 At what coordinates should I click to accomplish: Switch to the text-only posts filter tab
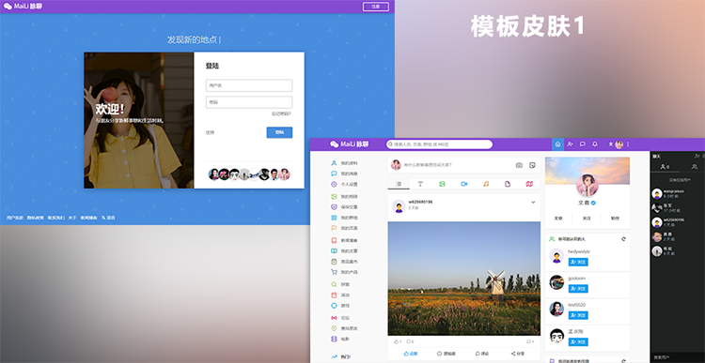[420, 184]
